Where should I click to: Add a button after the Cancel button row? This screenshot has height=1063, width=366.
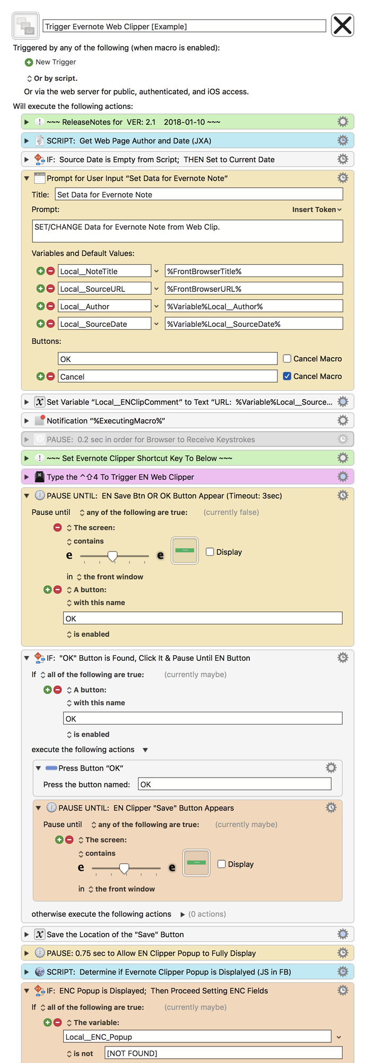pyautogui.click(x=40, y=376)
